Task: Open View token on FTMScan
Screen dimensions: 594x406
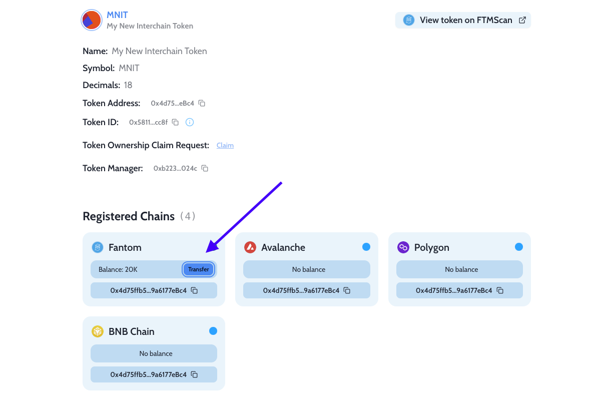Action: pyautogui.click(x=463, y=20)
